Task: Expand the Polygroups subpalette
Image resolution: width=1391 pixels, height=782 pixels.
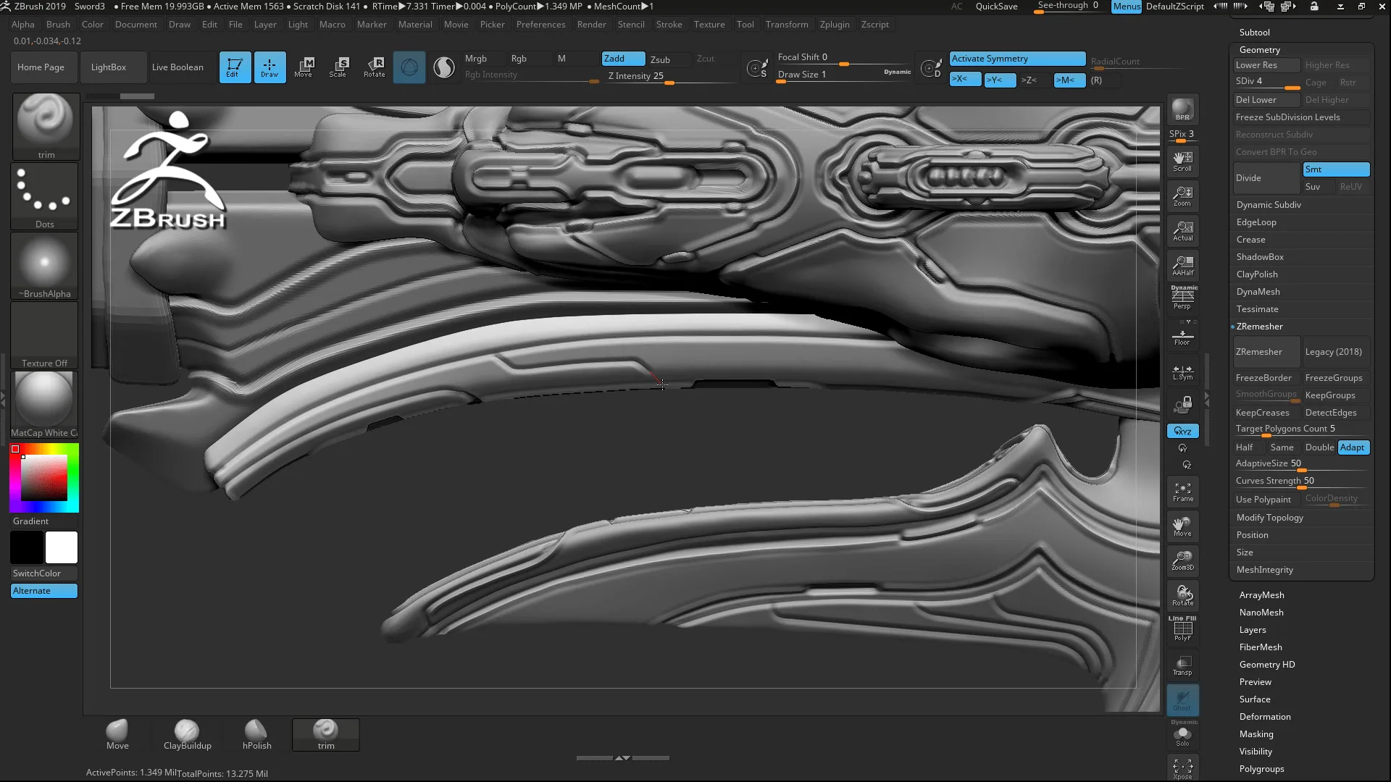Action: point(1261,769)
